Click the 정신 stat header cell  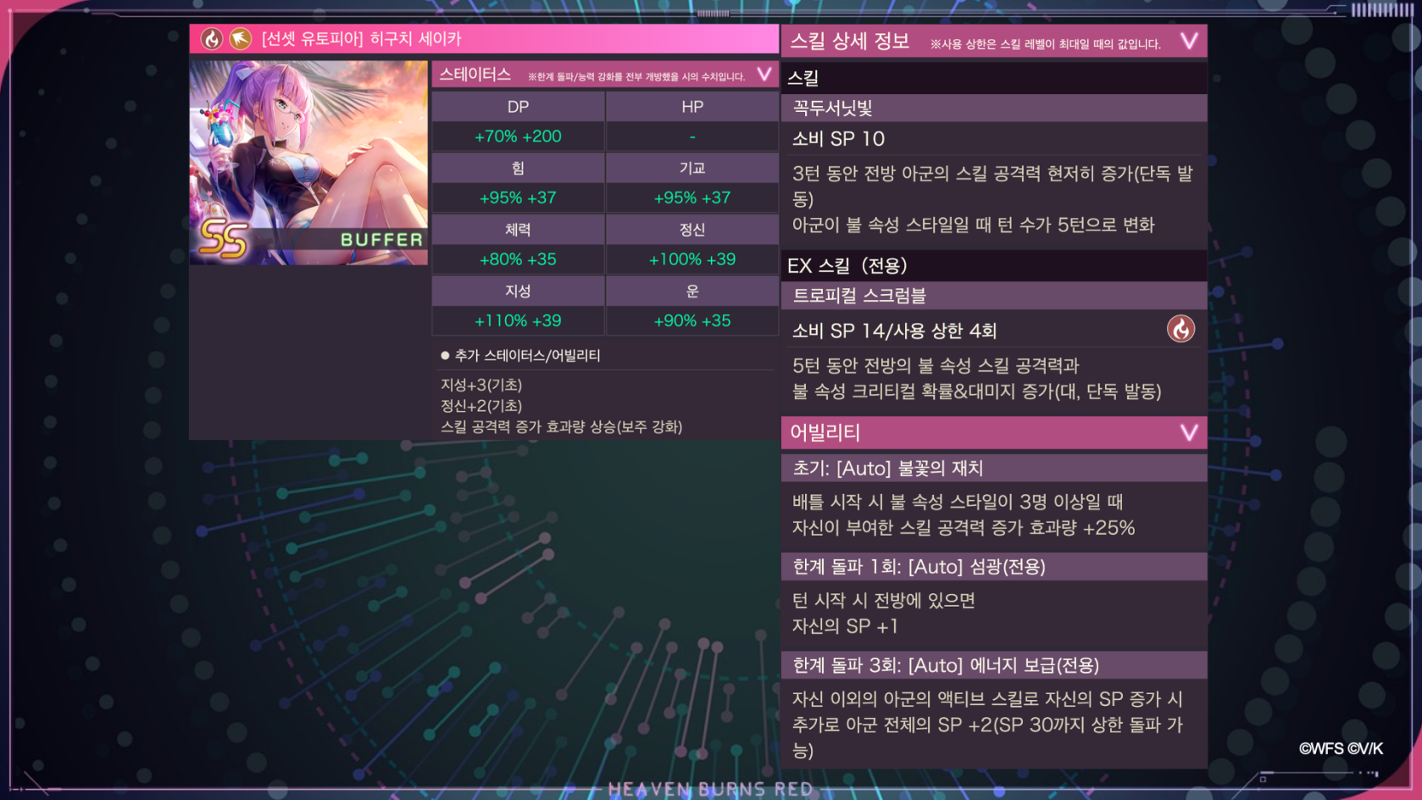point(692,230)
